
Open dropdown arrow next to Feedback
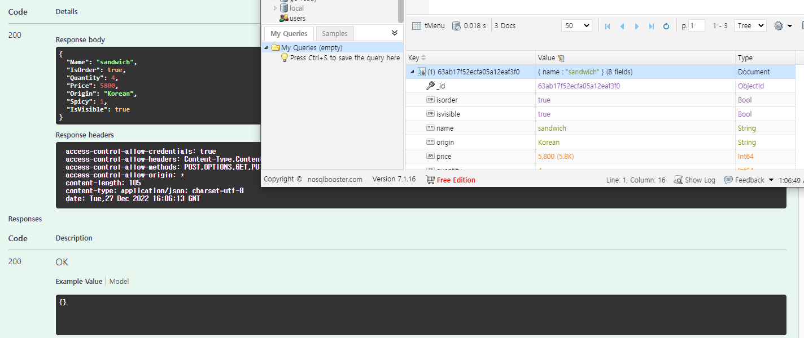pyautogui.click(x=772, y=180)
